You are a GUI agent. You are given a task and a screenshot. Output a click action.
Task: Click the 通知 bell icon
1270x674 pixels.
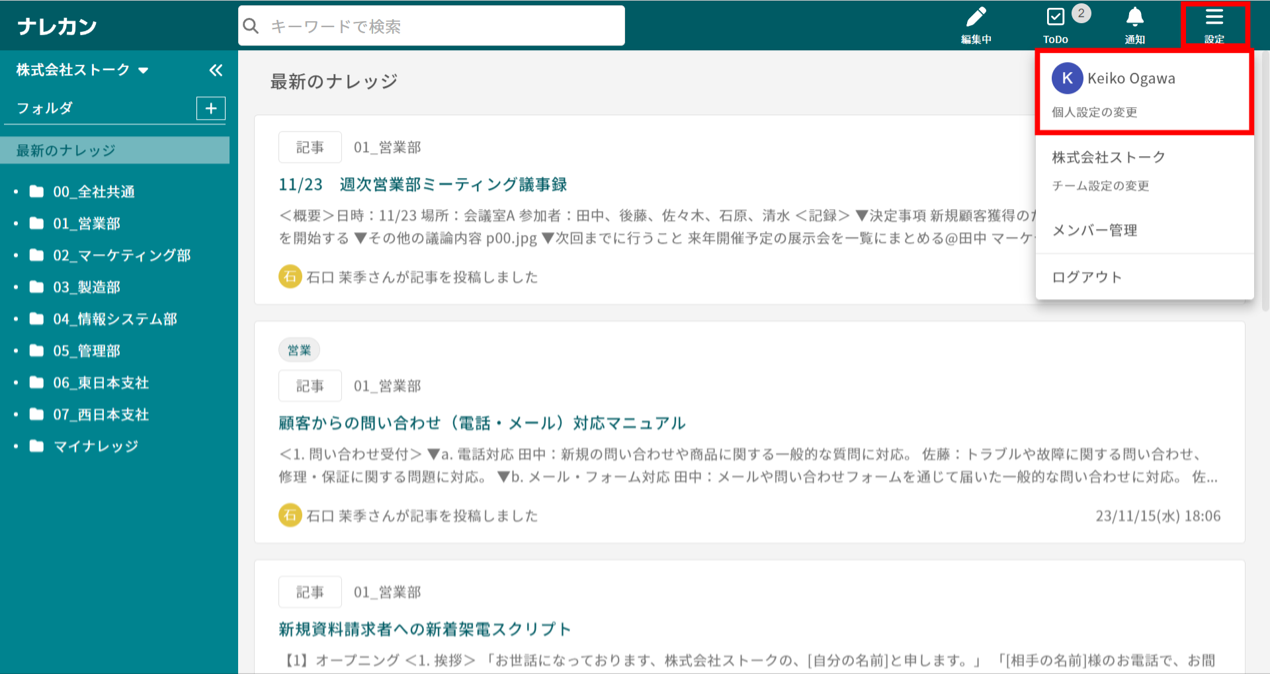(1134, 18)
